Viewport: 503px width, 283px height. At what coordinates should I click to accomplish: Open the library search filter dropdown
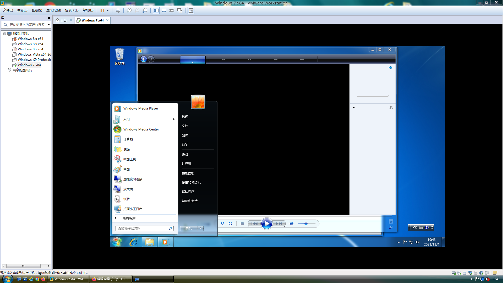[49, 25]
